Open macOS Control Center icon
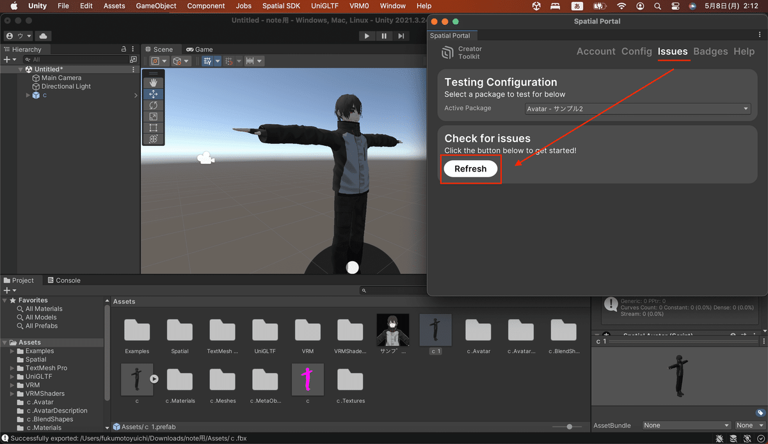This screenshot has height=444, width=768. click(675, 6)
